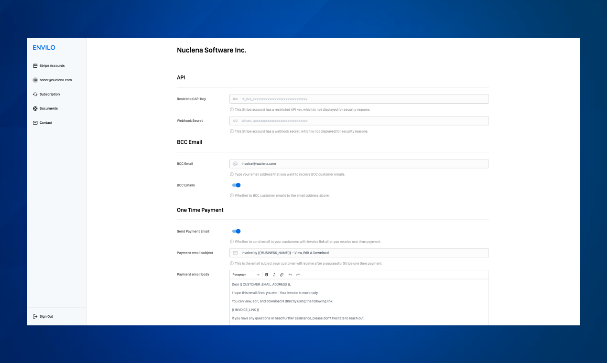The image size is (607, 363).
Task: Click the Documents lifebuoy icon
Action: [35, 109]
